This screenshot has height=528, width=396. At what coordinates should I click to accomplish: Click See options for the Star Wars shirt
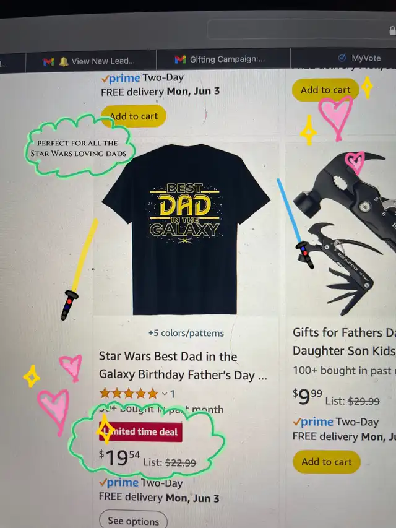(x=134, y=521)
